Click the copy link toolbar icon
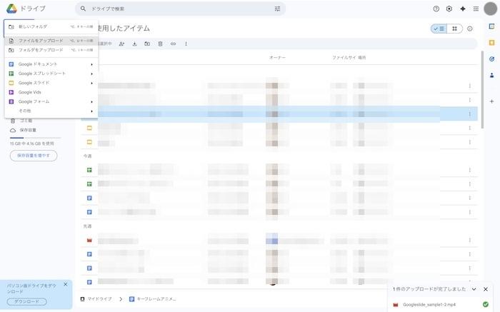 [173, 44]
